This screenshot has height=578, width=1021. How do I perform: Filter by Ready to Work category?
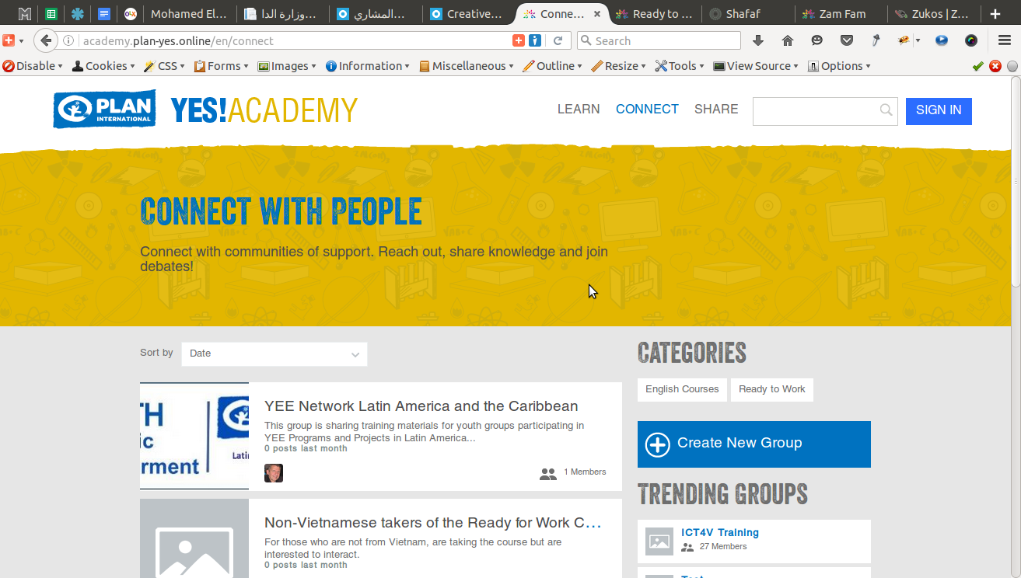[x=772, y=389]
